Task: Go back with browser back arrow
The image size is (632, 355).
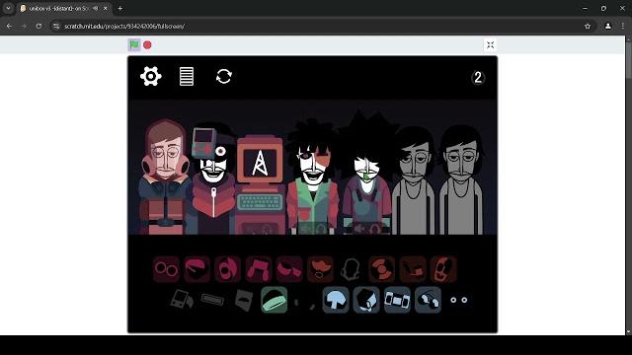Action: (9, 27)
